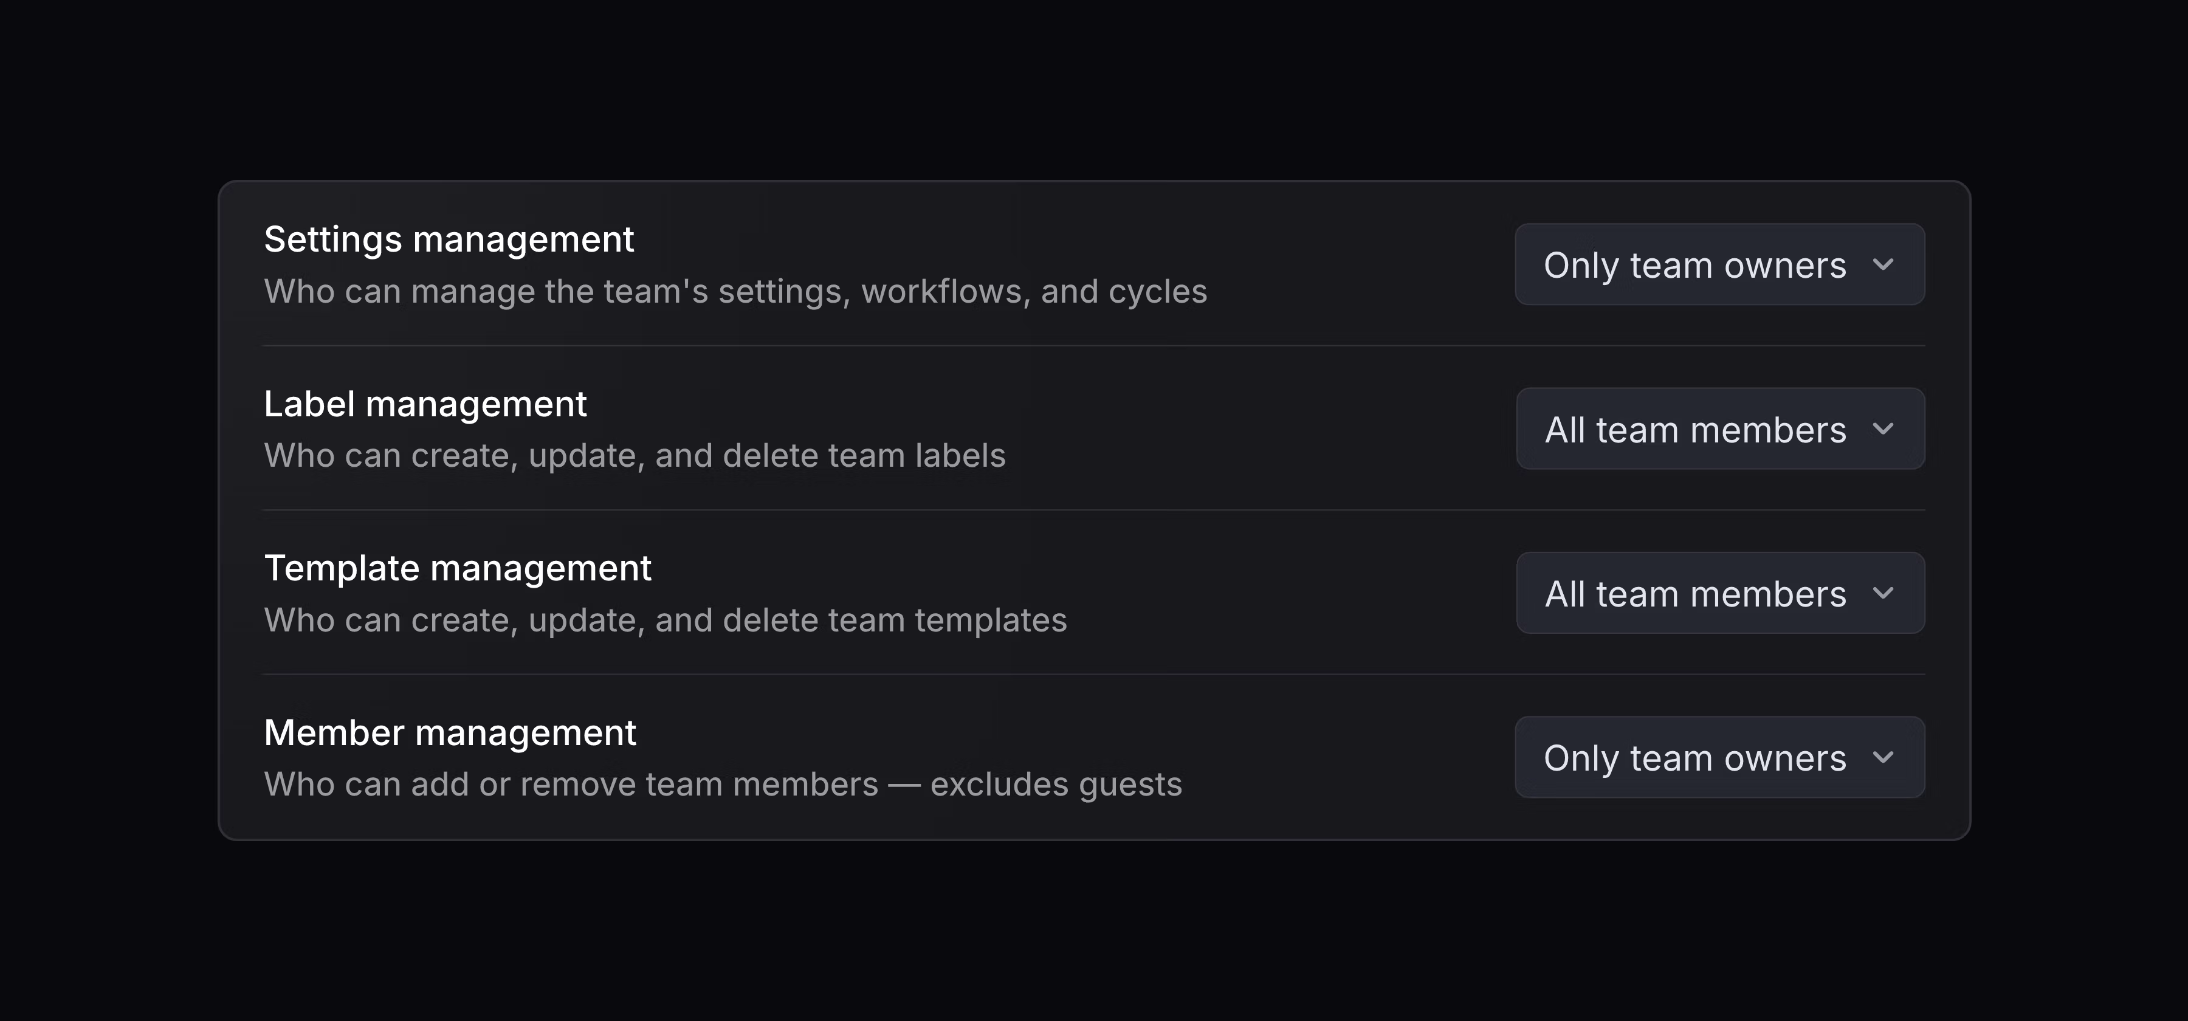Open the Template management permission selector
This screenshot has width=2188, height=1021.
[1719, 593]
